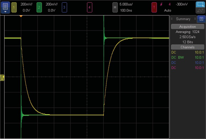206x139 pixels.
Task: Open the horizontal H settings button
Action: (115, 7)
